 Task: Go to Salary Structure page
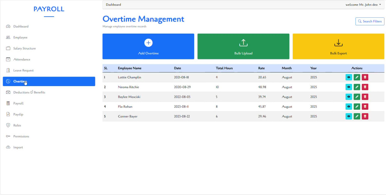coord(49,49)
